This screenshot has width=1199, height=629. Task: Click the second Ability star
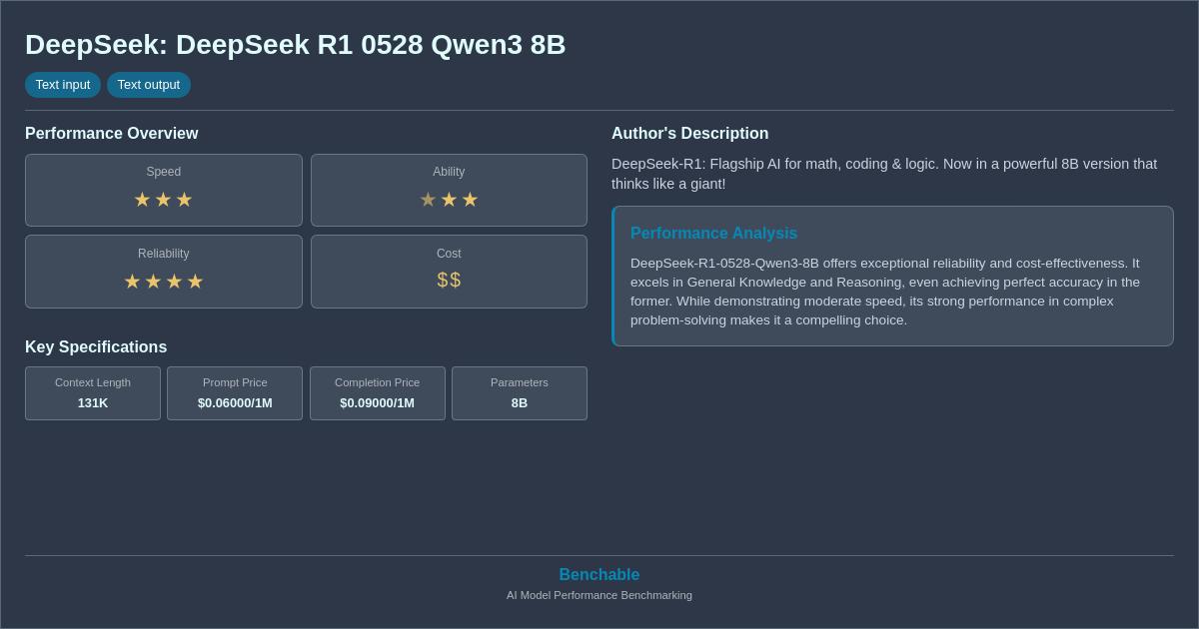pyautogui.click(x=449, y=199)
